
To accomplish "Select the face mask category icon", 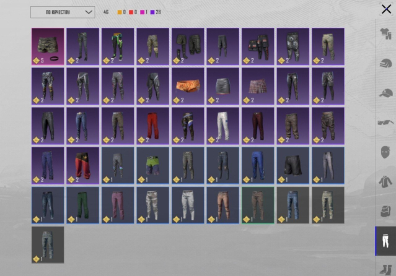I will [x=385, y=152].
